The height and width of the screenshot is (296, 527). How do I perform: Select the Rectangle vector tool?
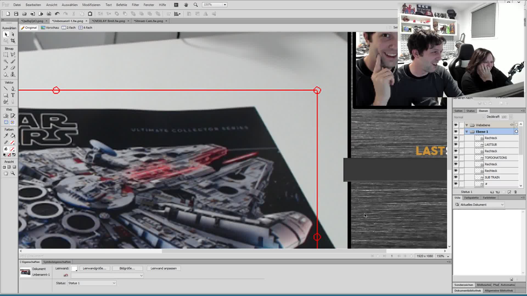point(6,95)
